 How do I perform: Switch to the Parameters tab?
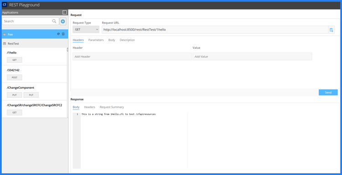(96, 40)
